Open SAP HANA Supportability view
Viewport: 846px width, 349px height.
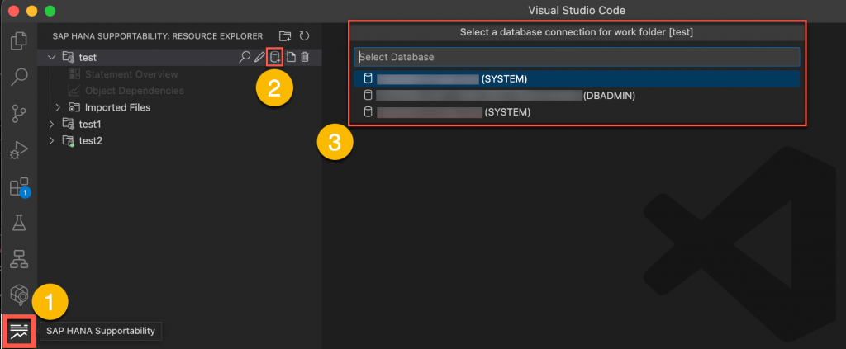(x=19, y=330)
